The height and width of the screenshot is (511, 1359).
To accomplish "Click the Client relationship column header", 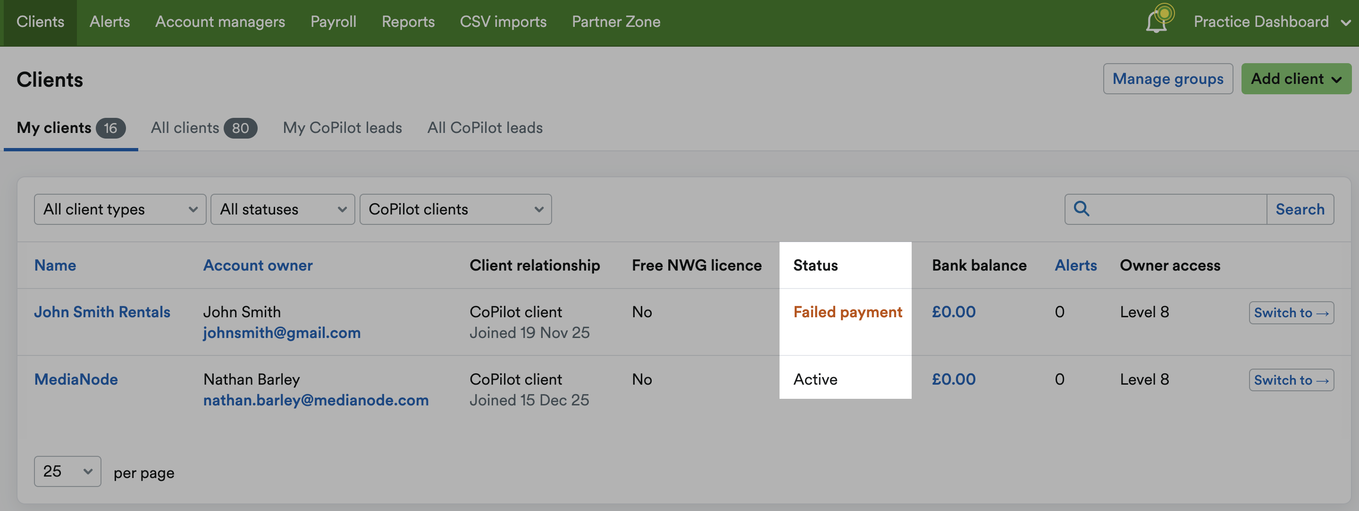I will pos(535,265).
